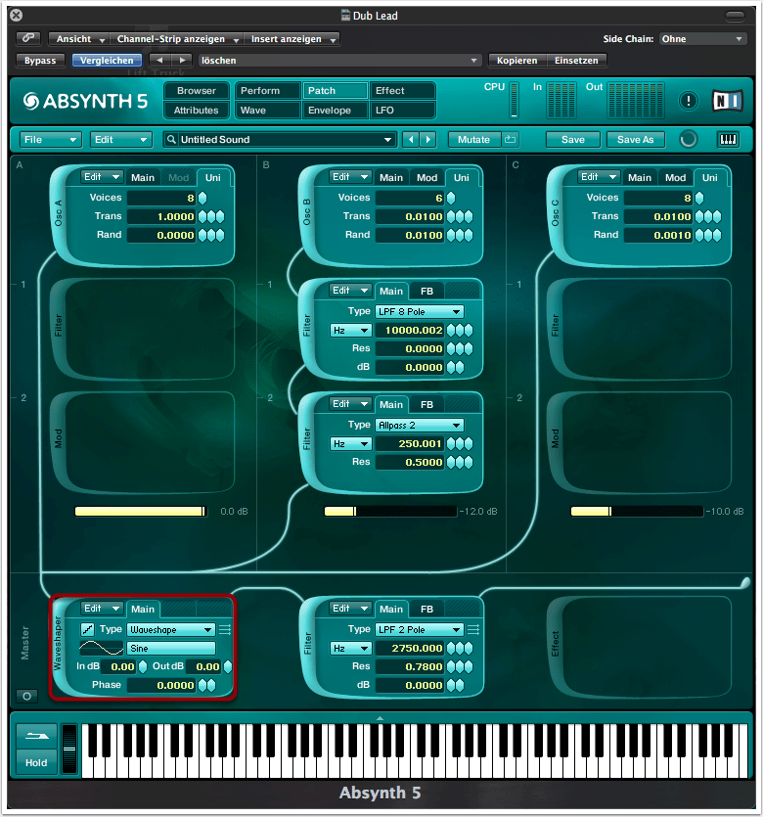Click the exclamation panic button
763x817 pixels.
tap(688, 101)
